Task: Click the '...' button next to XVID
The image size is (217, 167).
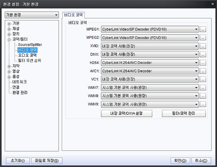Action: (203, 46)
